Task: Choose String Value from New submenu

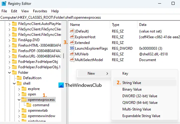Action: coord(145,83)
